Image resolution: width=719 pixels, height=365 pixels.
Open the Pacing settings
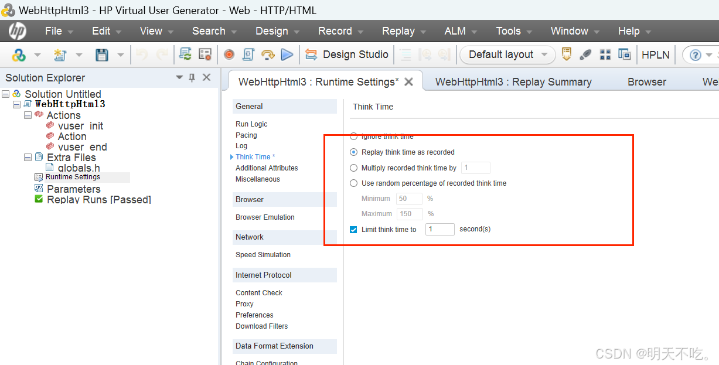tap(246, 135)
